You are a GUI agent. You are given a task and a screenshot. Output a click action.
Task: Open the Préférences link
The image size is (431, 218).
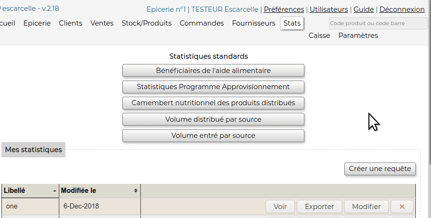(284, 9)
